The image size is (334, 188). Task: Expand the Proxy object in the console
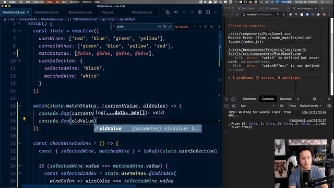point(229,125)
